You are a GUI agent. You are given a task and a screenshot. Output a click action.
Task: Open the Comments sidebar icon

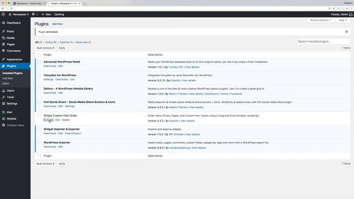point(3,51)
